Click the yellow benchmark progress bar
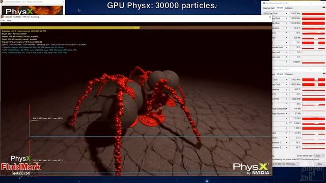This screenshot has height=183, width=326. click(x=70, y=27)
